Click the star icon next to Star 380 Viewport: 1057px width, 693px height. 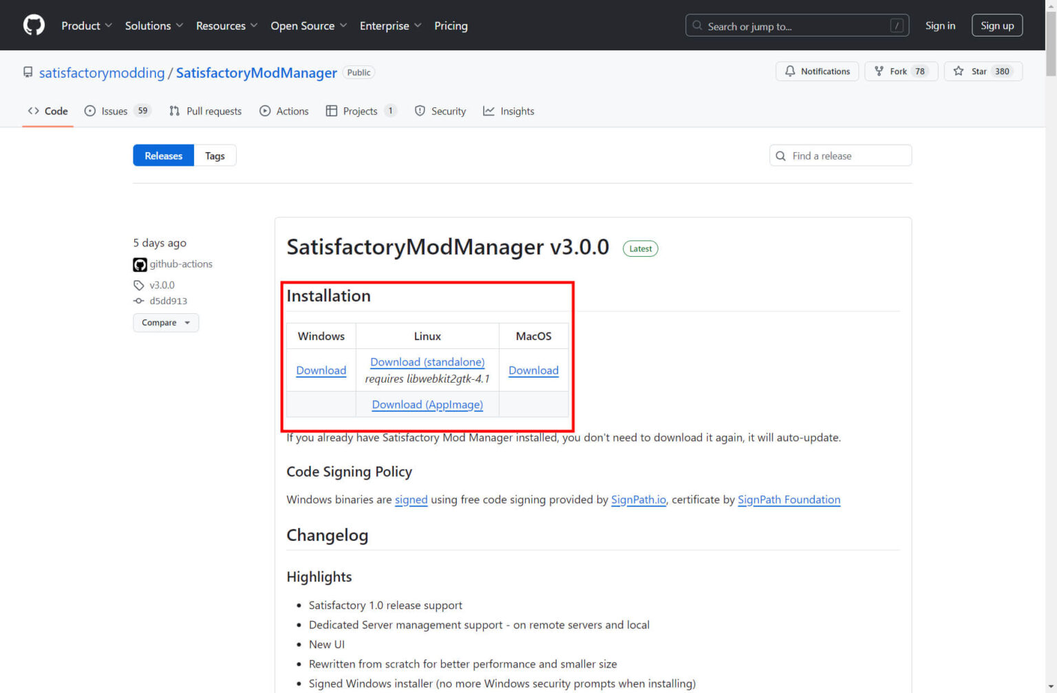pyautogui.click(x=959, y=71)
